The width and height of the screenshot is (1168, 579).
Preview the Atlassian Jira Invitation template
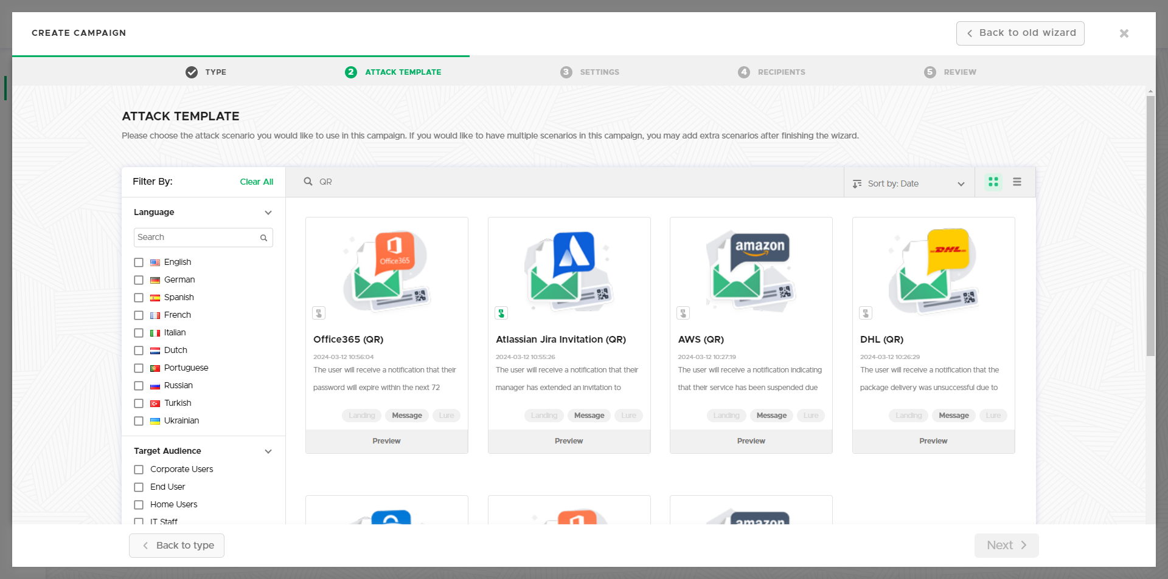[x=569, y=442]
